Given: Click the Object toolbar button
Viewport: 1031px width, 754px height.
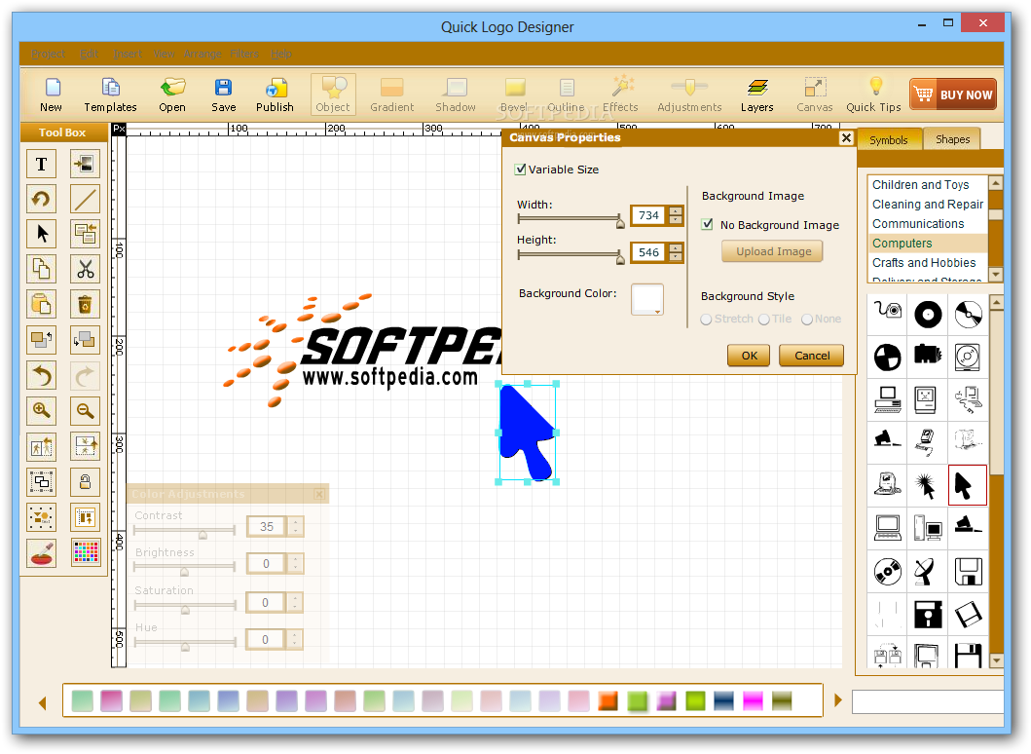Looking at the screenshot, I should (333, 95).
